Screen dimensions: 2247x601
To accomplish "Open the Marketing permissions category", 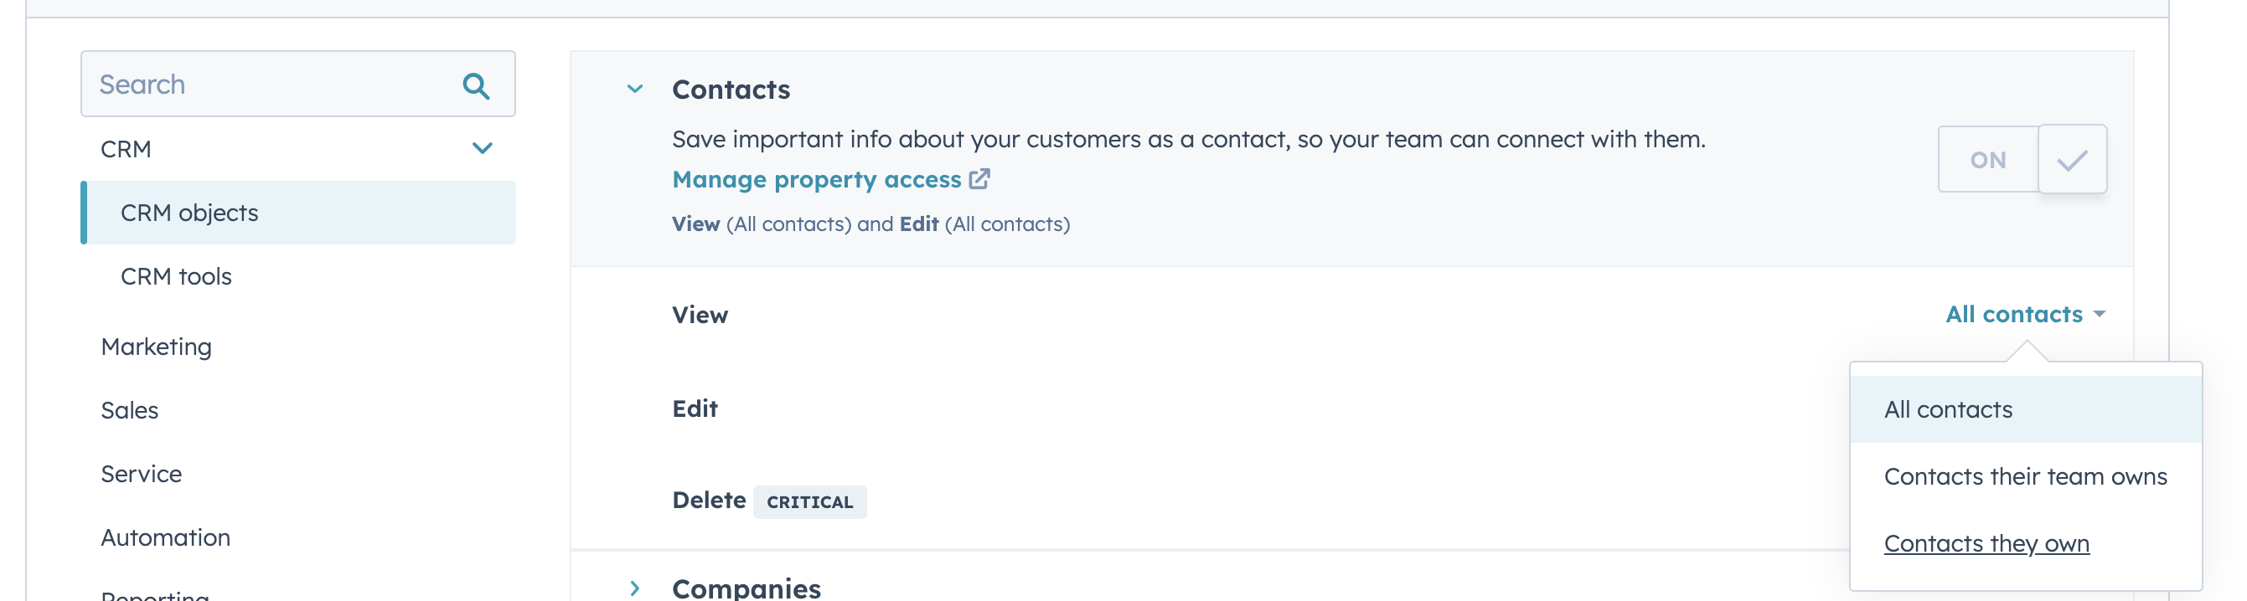I will pyautogui.click(x=156, y=346).
